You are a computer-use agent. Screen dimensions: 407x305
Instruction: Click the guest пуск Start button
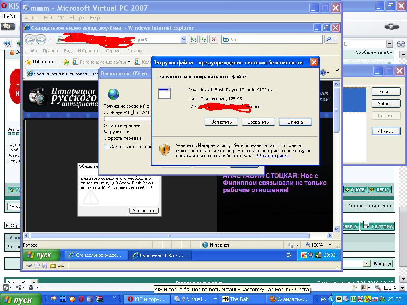(41, 255)
